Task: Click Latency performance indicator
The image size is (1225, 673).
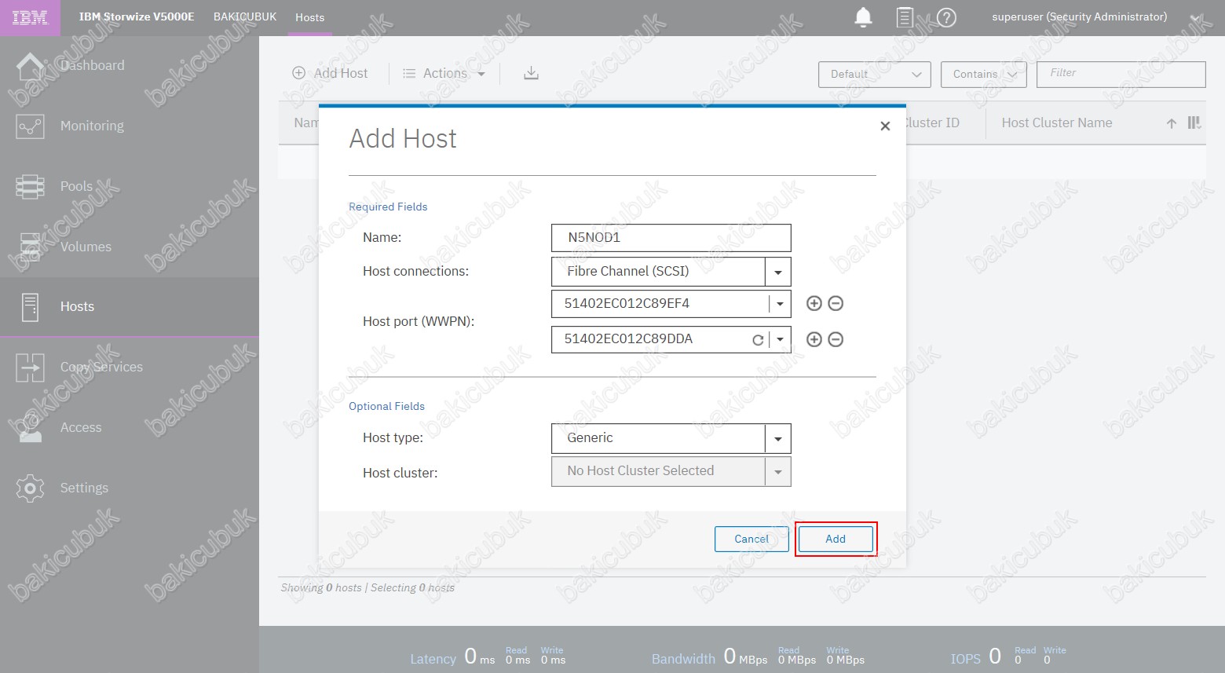Action: [488, 657]
